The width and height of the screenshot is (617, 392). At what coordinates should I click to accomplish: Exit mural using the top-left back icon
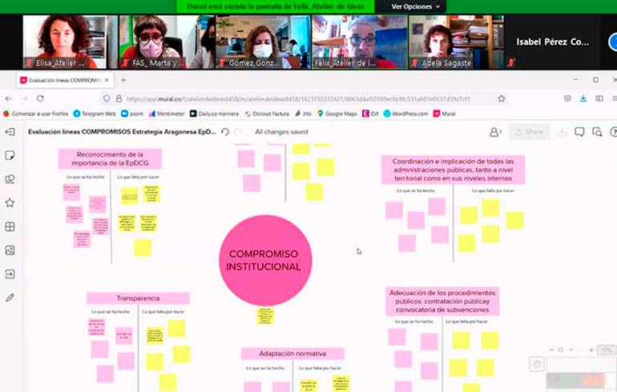point(9,132)
